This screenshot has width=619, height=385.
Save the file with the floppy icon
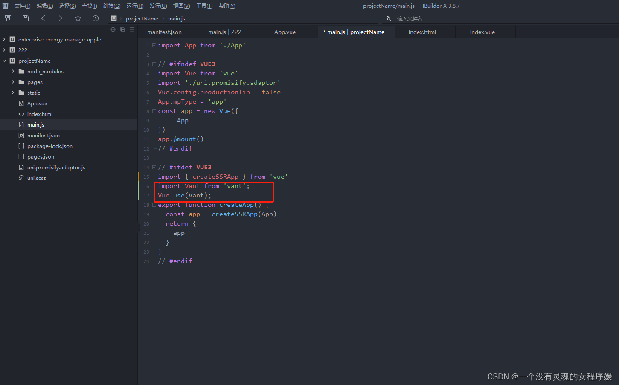[x=26, y=18]
